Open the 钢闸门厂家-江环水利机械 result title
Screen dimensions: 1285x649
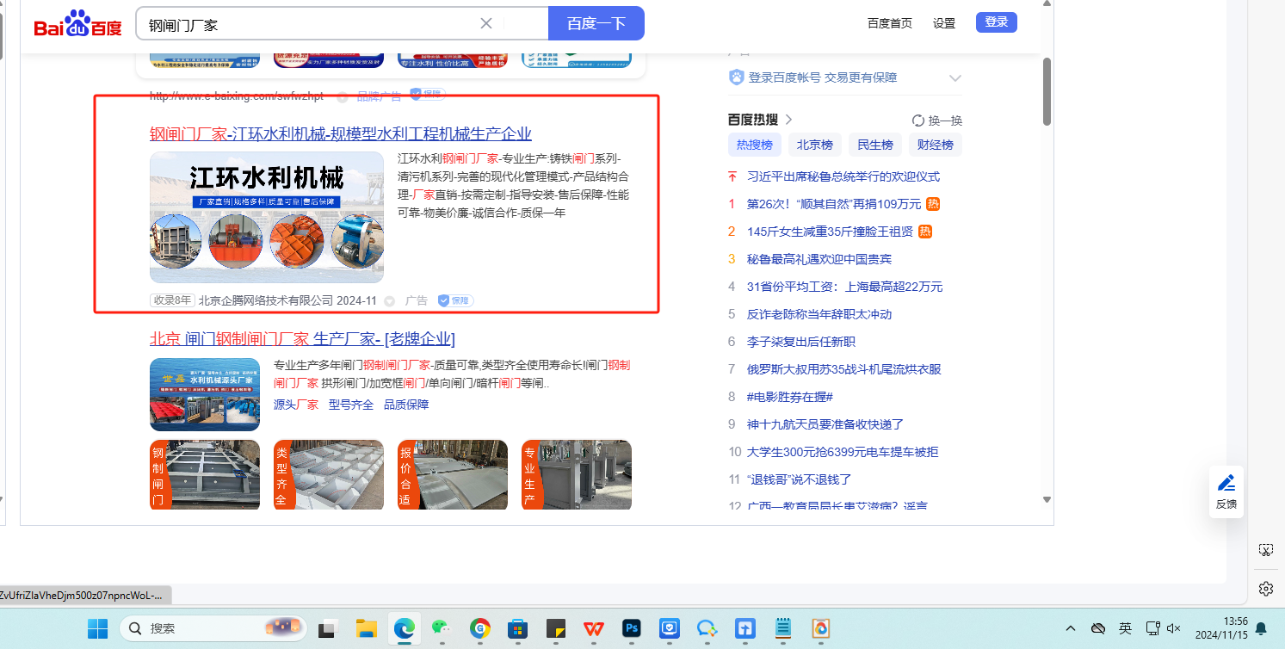point(341,133)
